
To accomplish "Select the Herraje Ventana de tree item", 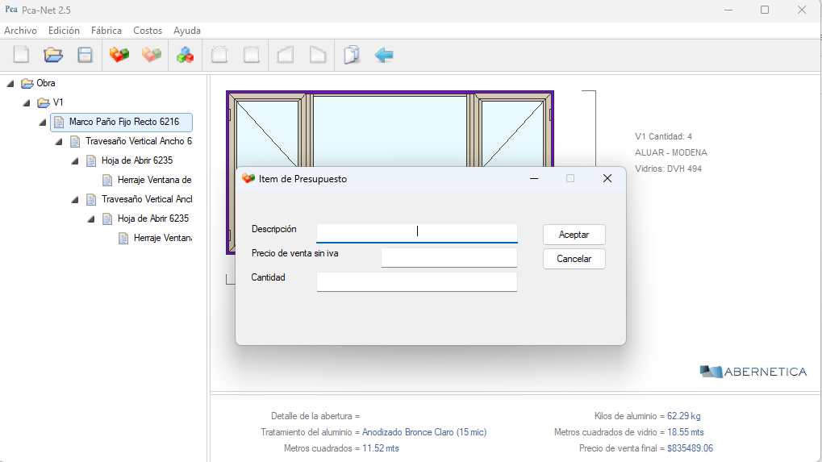I will coord(154,180).
